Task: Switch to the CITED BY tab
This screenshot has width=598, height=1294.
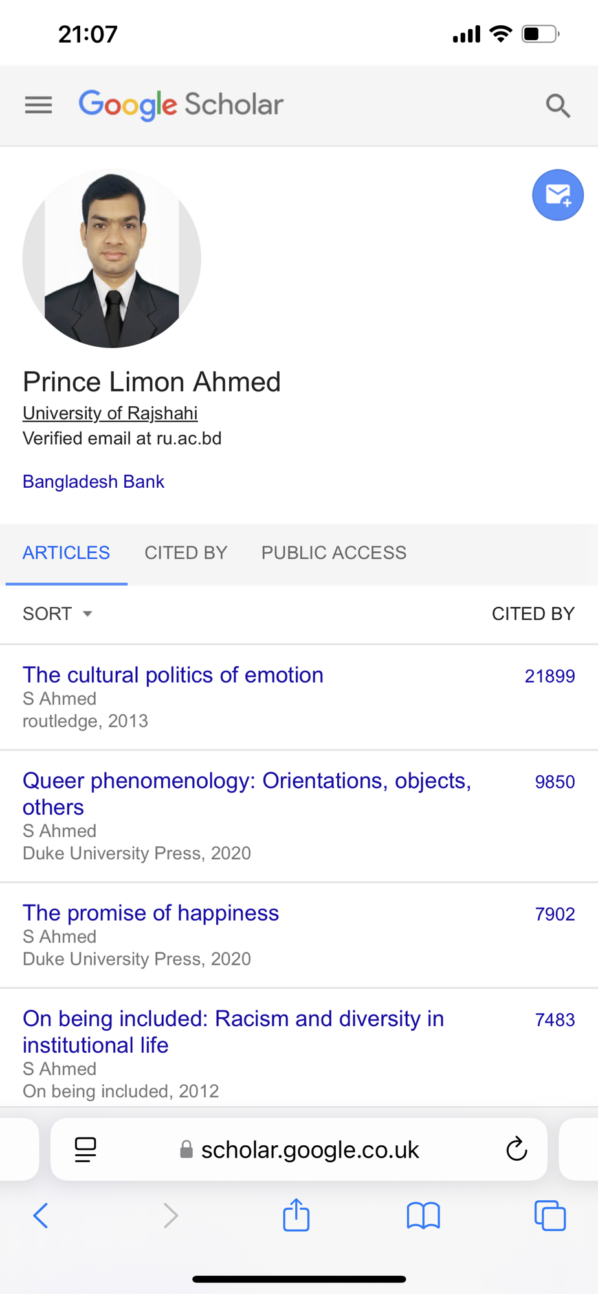Action: click(x=186, y=553)
